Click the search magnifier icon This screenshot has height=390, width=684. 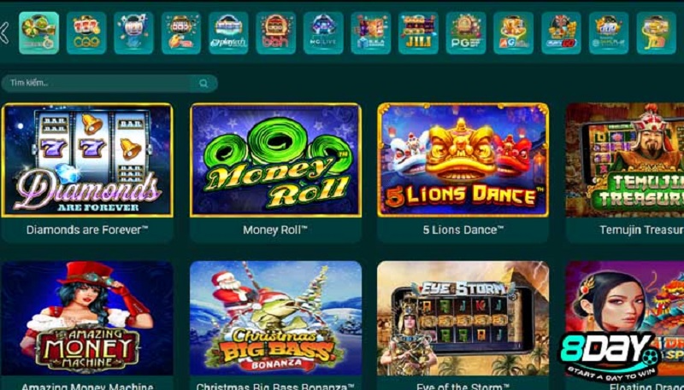(x=203, y=83)
